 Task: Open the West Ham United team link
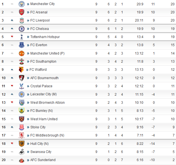pos(44,119)
